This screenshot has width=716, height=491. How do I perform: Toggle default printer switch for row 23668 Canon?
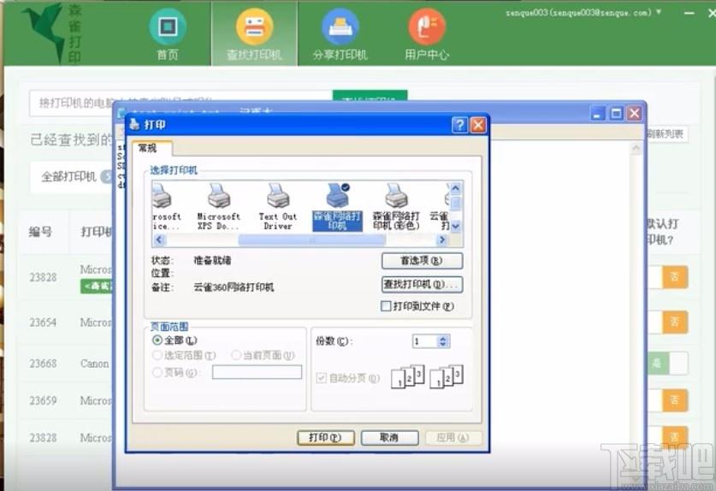tap(669, 364)
